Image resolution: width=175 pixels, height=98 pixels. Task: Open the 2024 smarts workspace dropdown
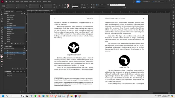(146, 2)
